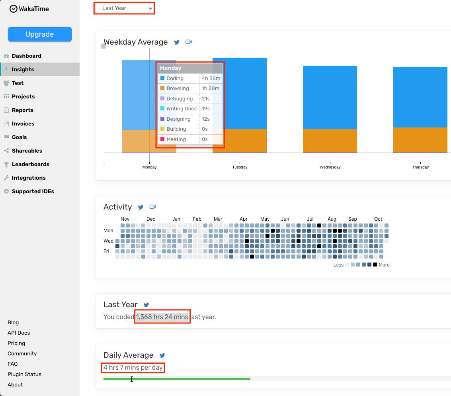Visit the API Docs link

pos(19,333)
